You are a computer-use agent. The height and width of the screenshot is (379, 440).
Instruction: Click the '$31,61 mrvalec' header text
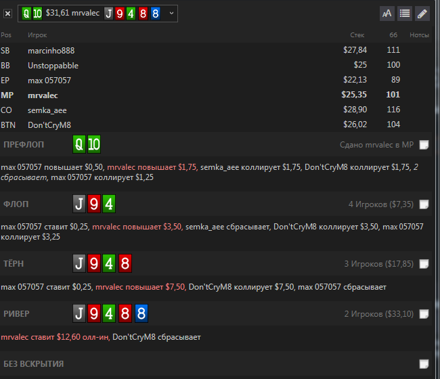click(x=72, y=13)
